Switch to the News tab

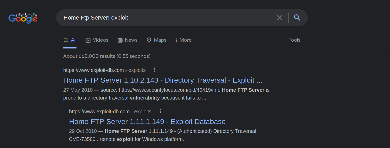point(127,40)
